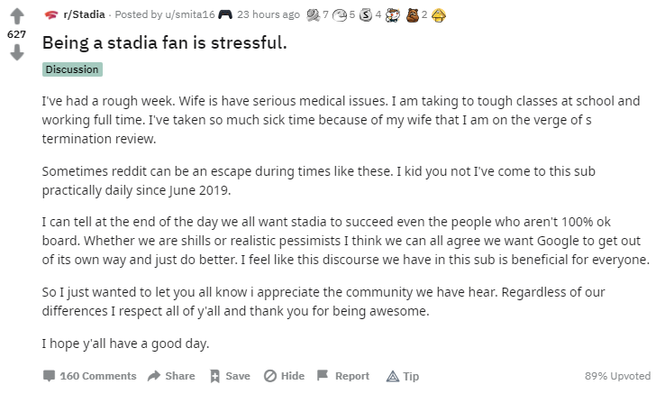Image resolution: width=665 pixels, height=403 pixels.
Task: Open user profile u/smita16
Action: 190,14
